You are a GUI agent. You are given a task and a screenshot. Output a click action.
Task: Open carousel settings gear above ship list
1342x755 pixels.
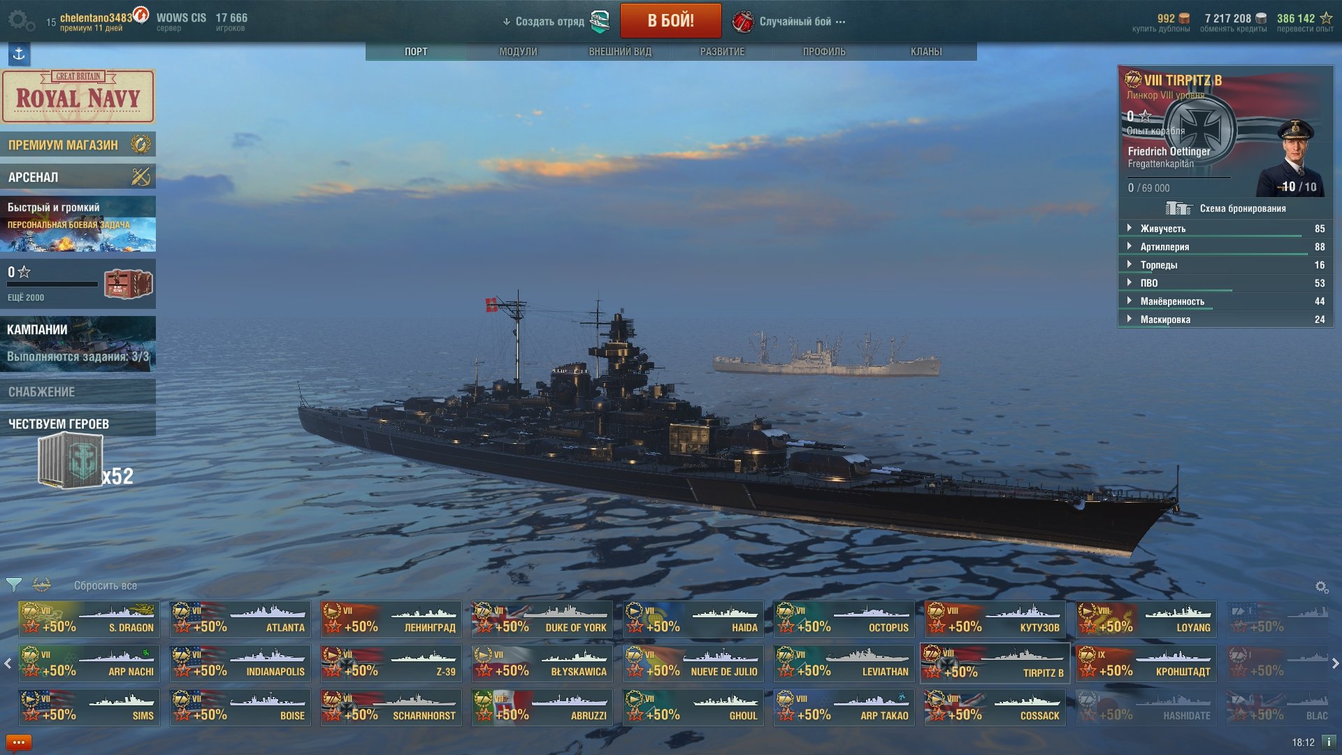1321,587
